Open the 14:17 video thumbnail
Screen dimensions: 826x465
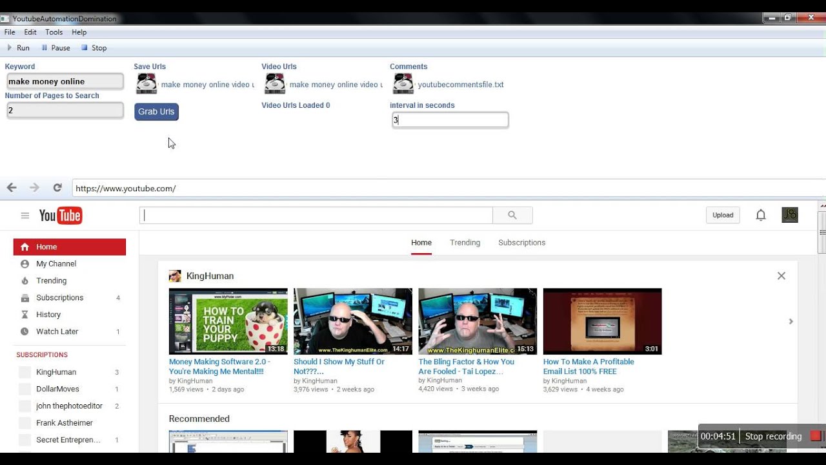coord(353,321)
